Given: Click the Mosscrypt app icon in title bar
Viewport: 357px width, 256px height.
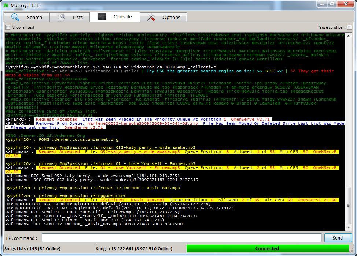Looking at the screenshot, I should pos(6,5).
